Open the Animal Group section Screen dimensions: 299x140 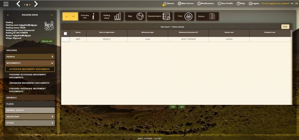pos(30,110)
